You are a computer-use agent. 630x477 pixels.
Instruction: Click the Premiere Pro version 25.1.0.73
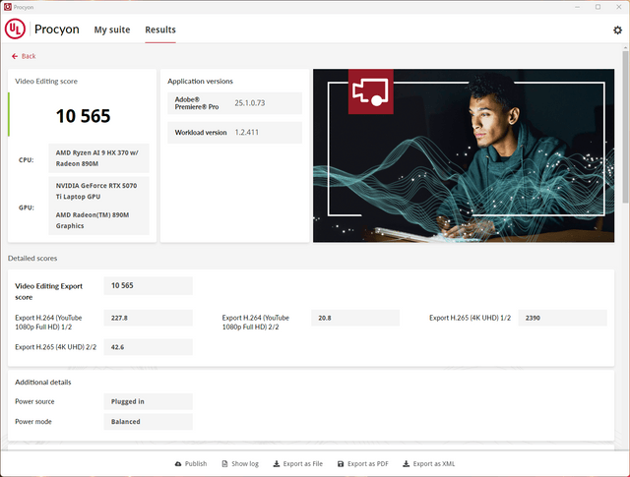[x=250, y=103]
